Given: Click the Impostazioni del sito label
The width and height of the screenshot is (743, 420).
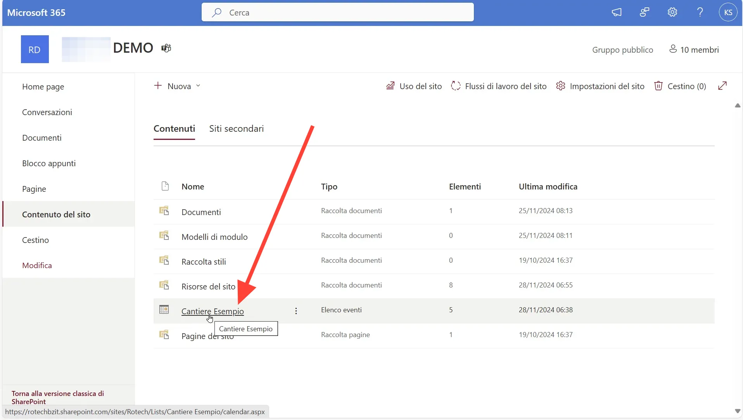Looking at the screenshot, I should click(x=607, y=86).
